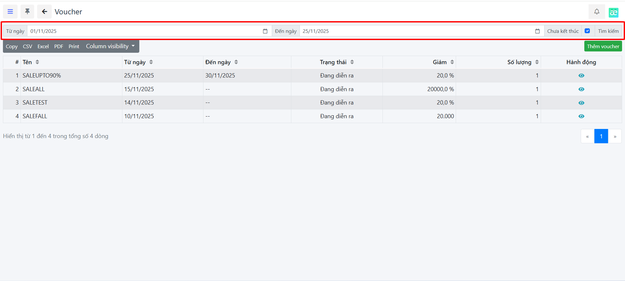This screenshot has height=281, width=625.
Task: View details of SALEUPTO90% voucher
Action: tap(581, 76)
